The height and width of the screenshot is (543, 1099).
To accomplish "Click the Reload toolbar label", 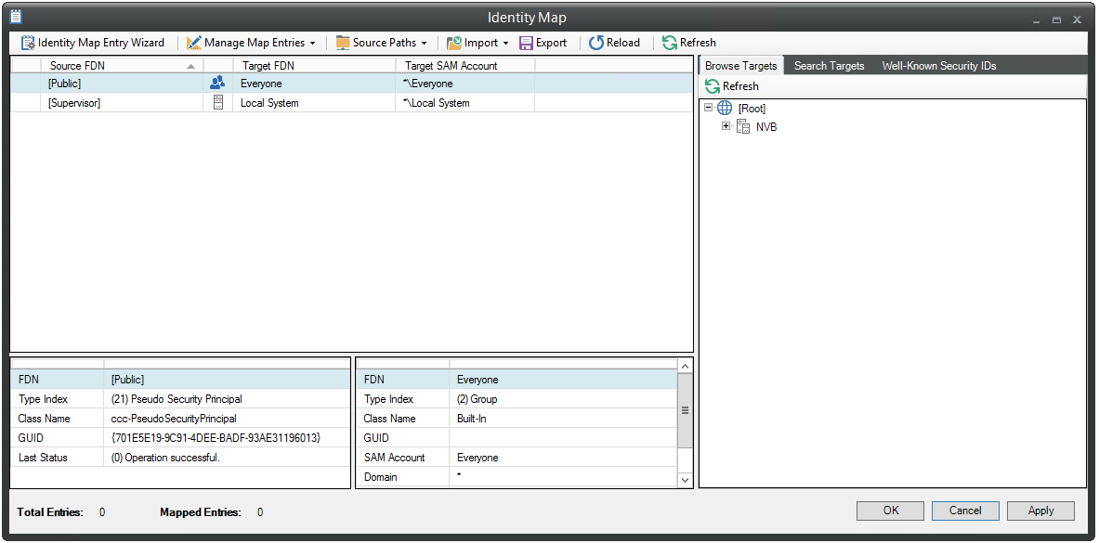I will (x=623, y=43).
